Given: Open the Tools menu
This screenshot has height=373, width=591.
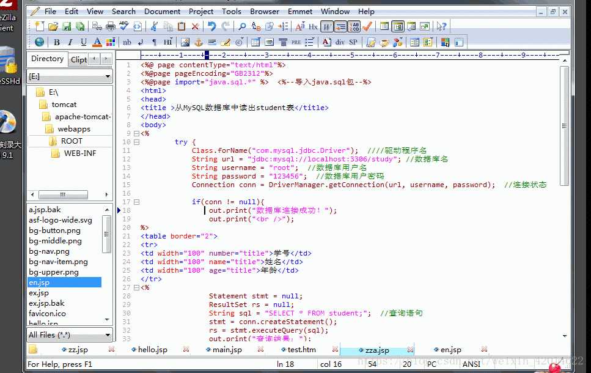Looking at the screenshot, I should 232,12.
